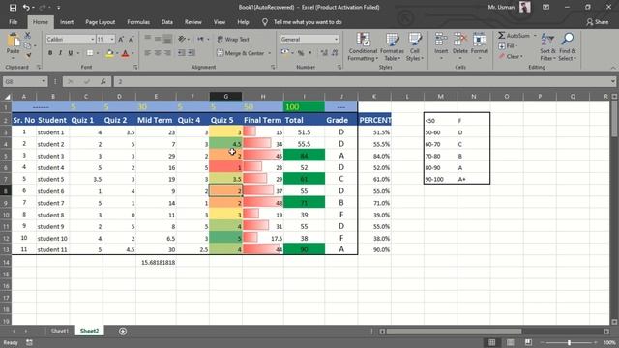Apply the yellow fill color bucket
Viewport: 619px width, 348px height.
pyautogui.click(x=109, y=53)
